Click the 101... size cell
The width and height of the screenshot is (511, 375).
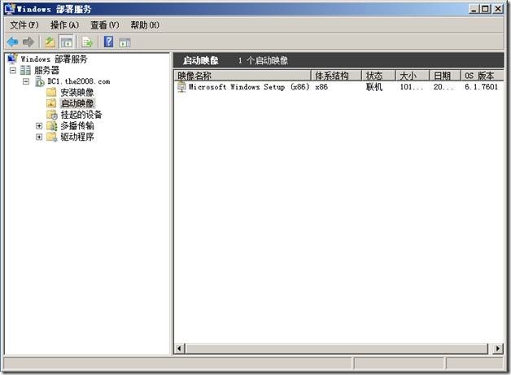tap(411, 87)
